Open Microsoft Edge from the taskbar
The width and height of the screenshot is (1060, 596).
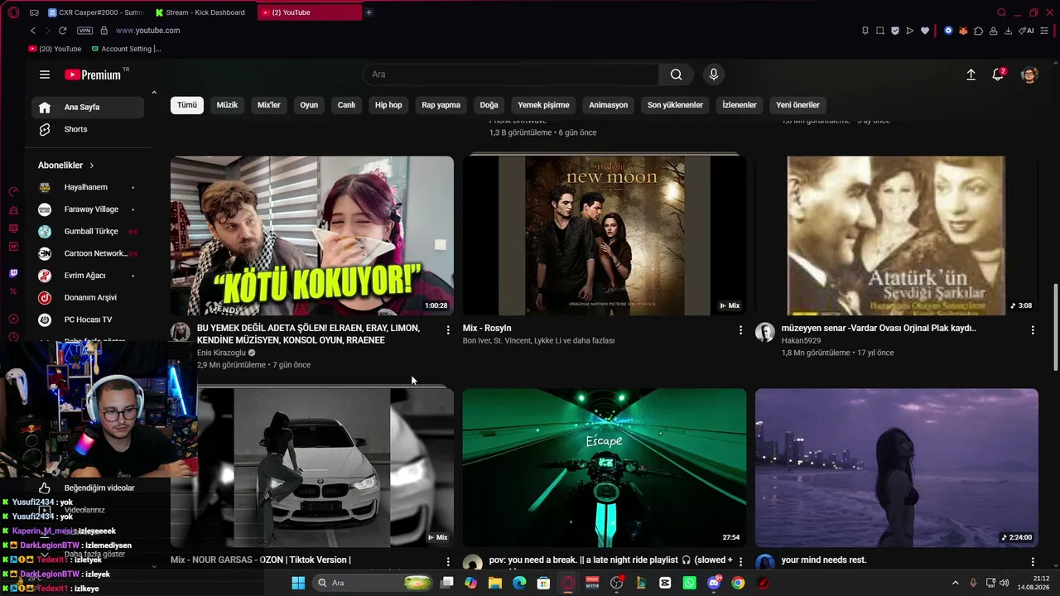[x=519, y=583]
